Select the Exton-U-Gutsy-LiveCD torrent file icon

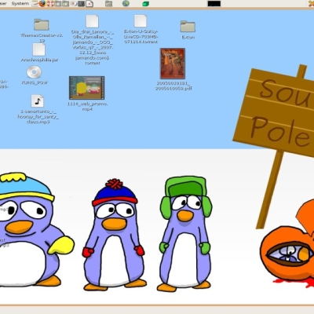point(141,21)
